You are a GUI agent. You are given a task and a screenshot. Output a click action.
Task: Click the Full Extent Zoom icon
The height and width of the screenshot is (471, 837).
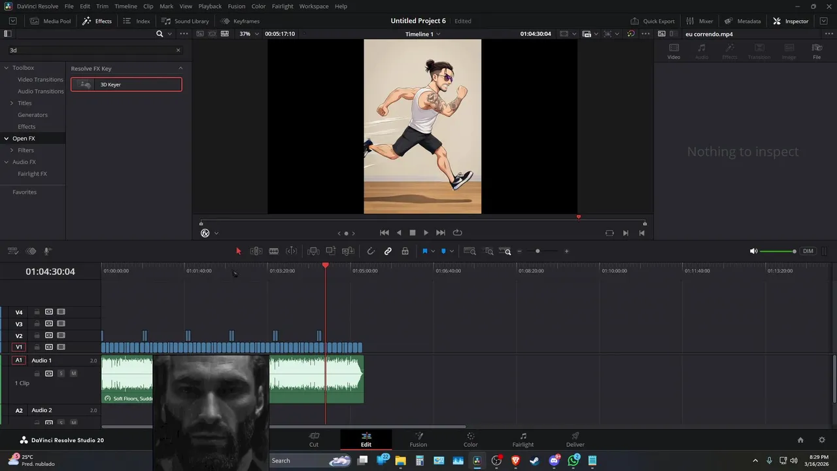click(470, 251)
